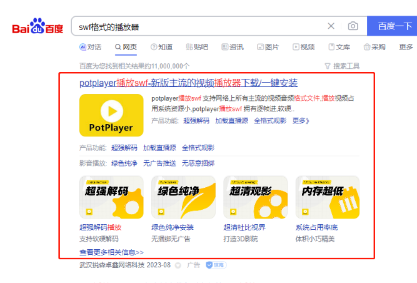This screenshot has width=417, height=283.
Task: Switch to the 对话 tab
Action: pos(91,47)
